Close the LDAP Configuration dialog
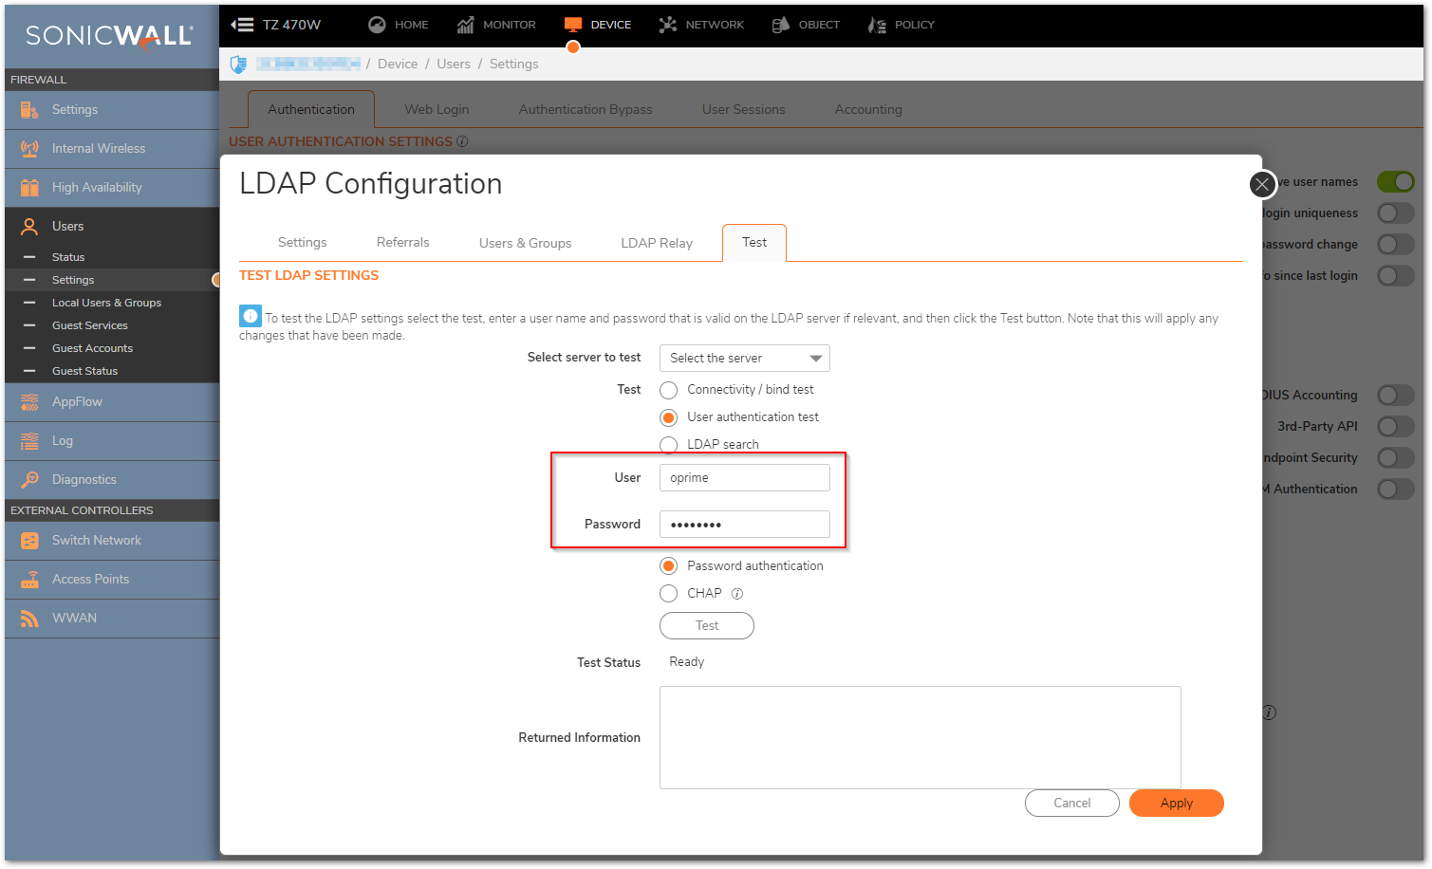1432x869 pixels. 1261,185
